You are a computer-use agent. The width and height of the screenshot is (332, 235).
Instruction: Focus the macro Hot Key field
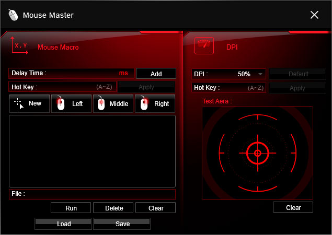(x=63, y=87)
